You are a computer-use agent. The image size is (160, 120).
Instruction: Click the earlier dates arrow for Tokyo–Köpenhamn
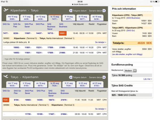[71, 76]
